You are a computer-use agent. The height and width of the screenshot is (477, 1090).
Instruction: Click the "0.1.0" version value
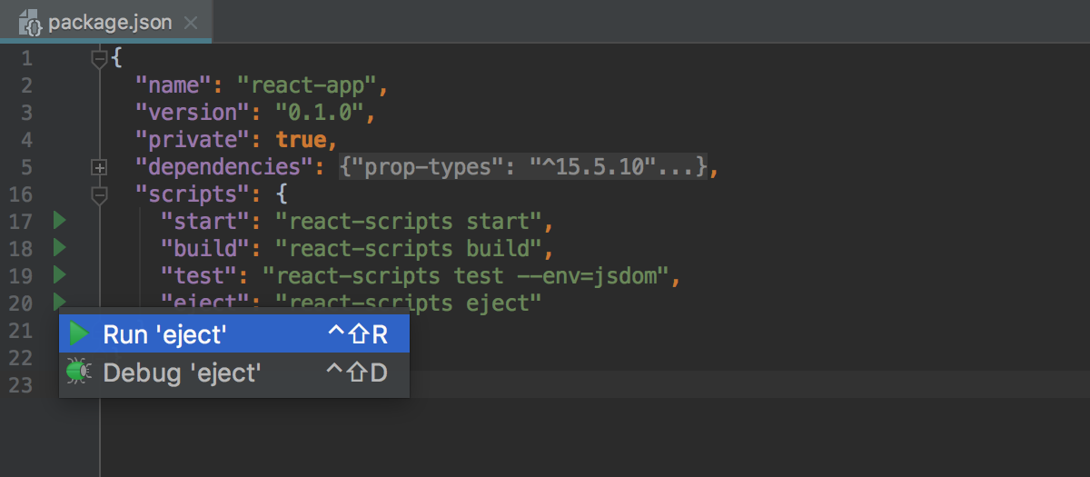point(319,114)
